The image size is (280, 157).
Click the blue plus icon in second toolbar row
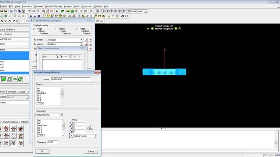click(31, 16)
